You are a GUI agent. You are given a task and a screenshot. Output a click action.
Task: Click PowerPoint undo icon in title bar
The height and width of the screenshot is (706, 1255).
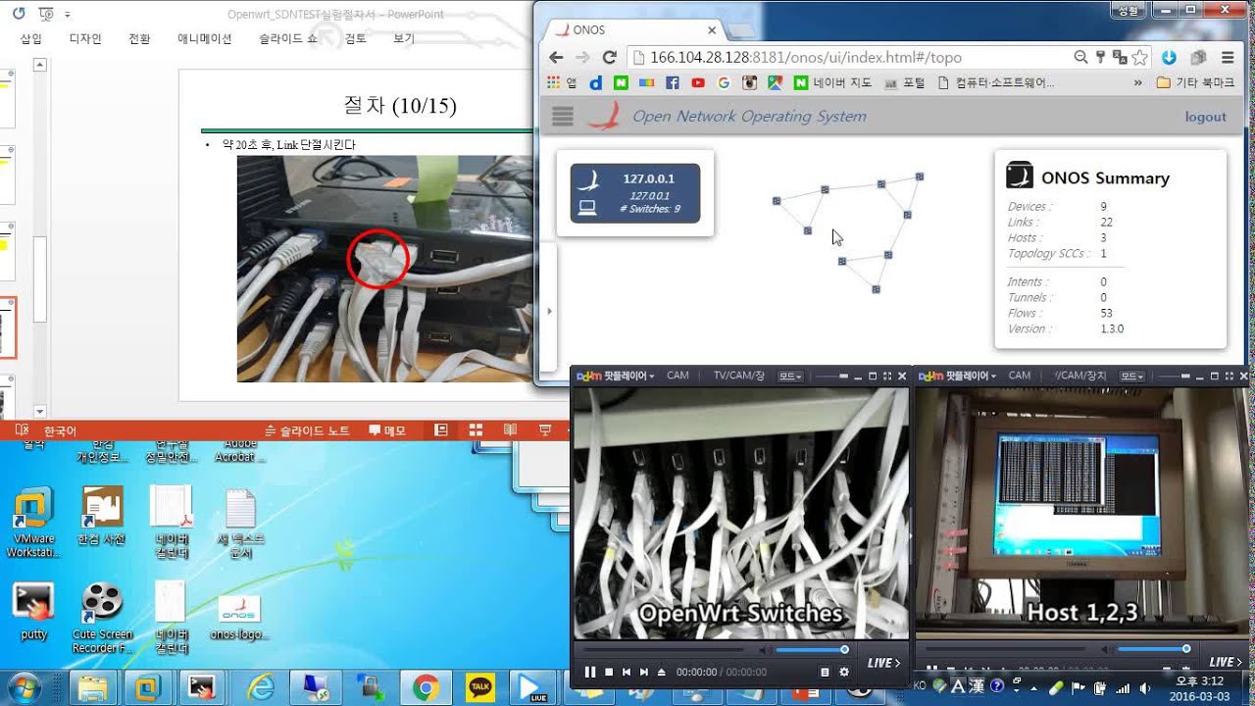pos(19,14)
